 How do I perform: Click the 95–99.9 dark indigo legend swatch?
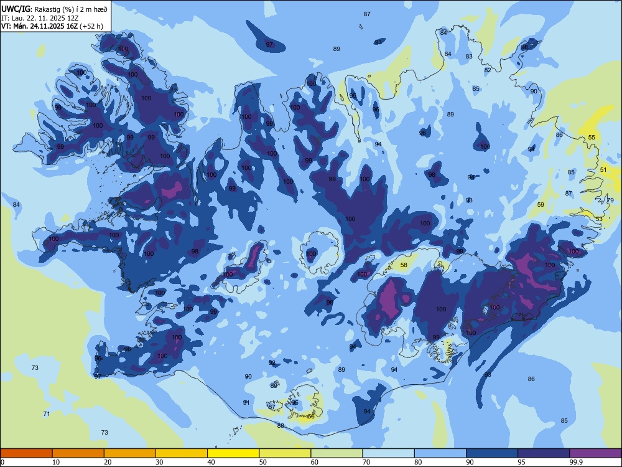click(544, 453)
